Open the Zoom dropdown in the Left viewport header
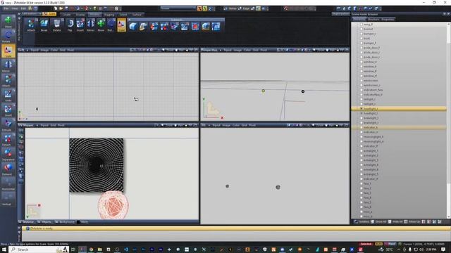 (x=168, y=50)
